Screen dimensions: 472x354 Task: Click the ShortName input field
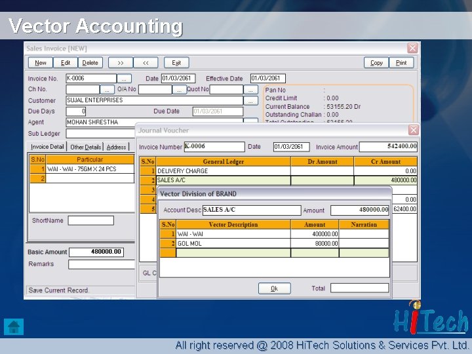tap(91, 220)
